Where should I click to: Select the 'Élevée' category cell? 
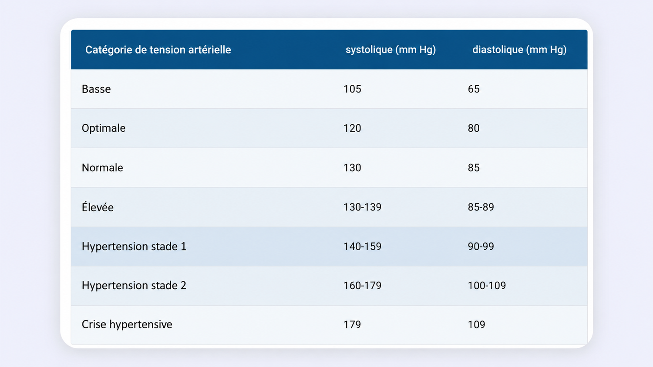point(98,207)
